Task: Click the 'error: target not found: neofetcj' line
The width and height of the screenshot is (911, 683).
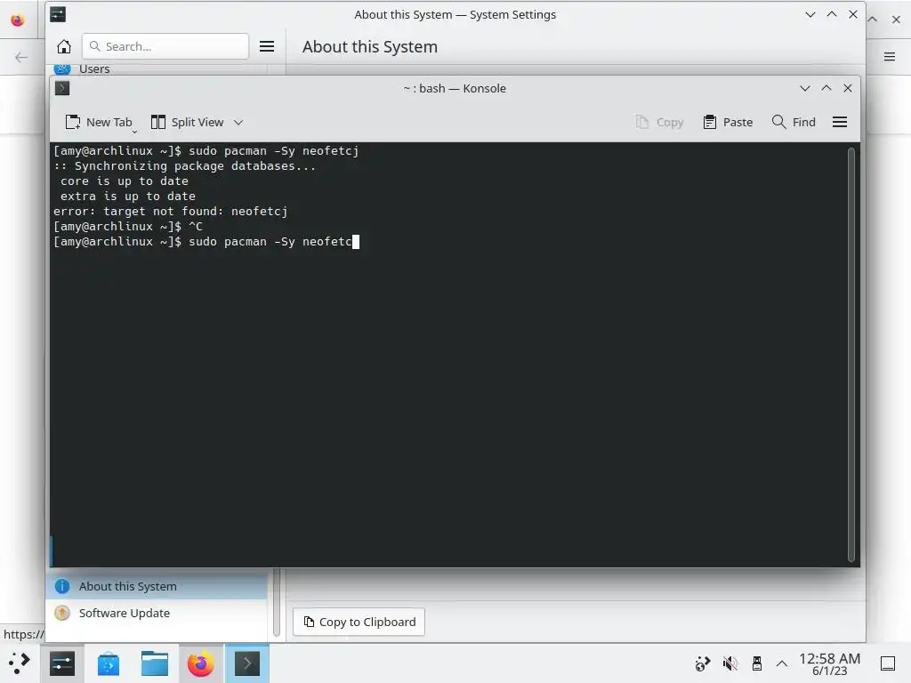Action: click(170, 212)
